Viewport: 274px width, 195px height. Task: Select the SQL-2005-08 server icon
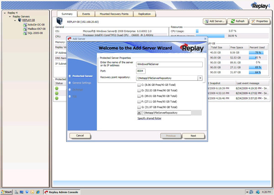coord(25,33)
